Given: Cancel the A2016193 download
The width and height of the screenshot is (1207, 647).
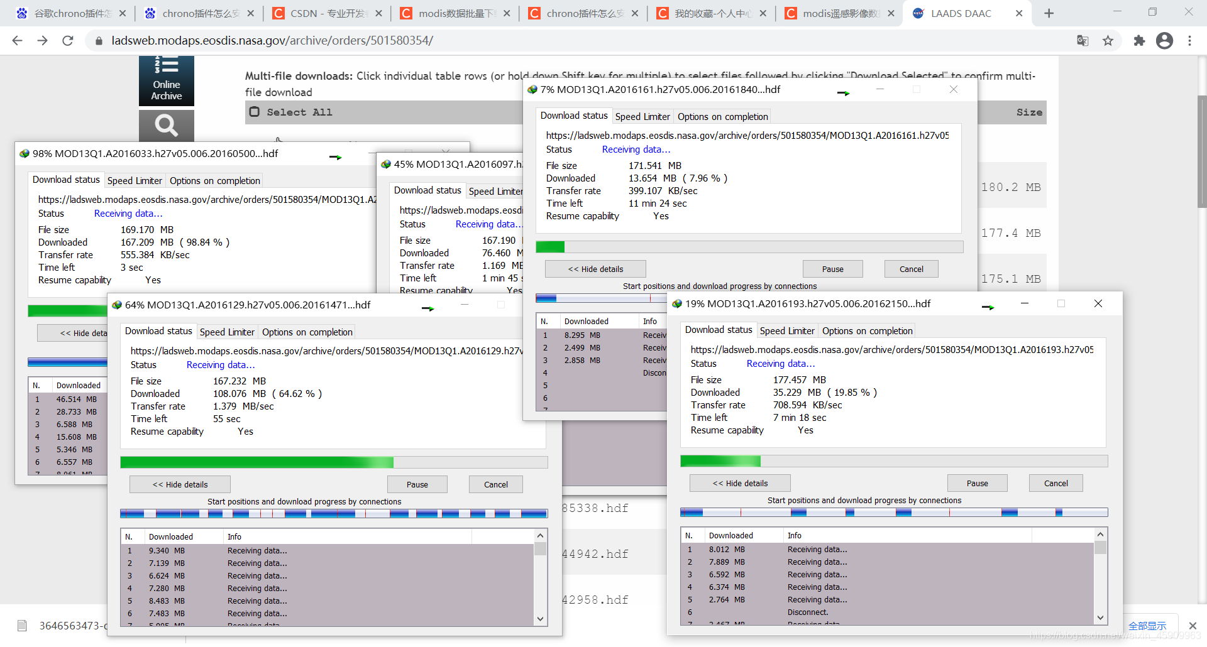Looking at the screenshot, I should 1055,483.
